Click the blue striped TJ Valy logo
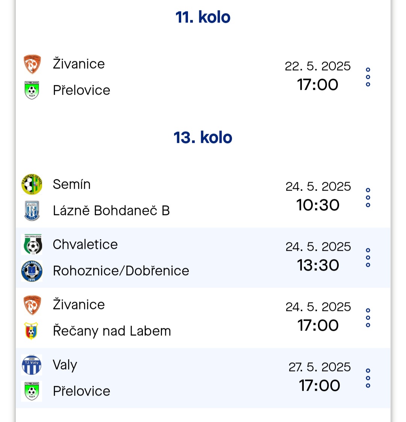Screen dimensions: 406x422 tap(32, 365)
